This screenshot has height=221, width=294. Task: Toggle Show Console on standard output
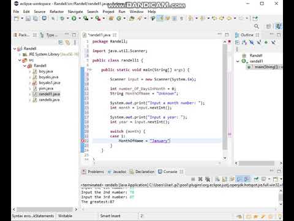tap(239, 179)
